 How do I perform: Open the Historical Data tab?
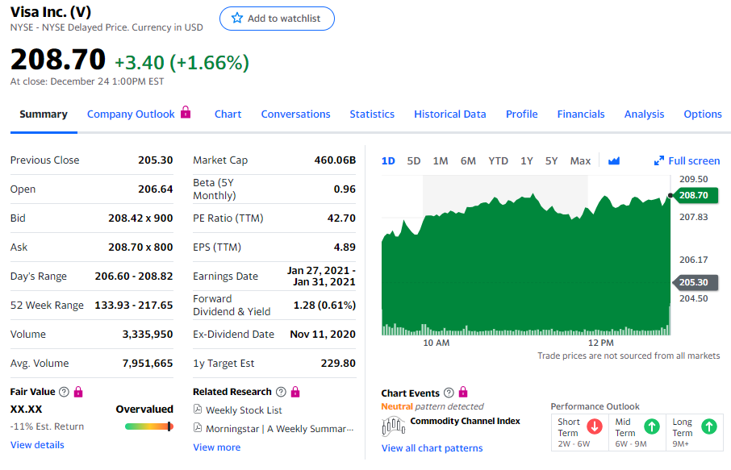click(450, 114)
